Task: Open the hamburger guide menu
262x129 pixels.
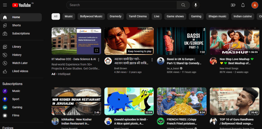Action: pyautogui.click(x=5, y=5)
